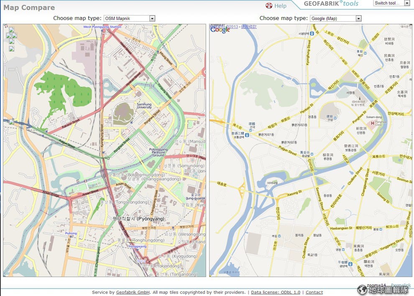Click the lifebuoy Help icon
The image size is (414, 296).
click(x=269, y=5)
